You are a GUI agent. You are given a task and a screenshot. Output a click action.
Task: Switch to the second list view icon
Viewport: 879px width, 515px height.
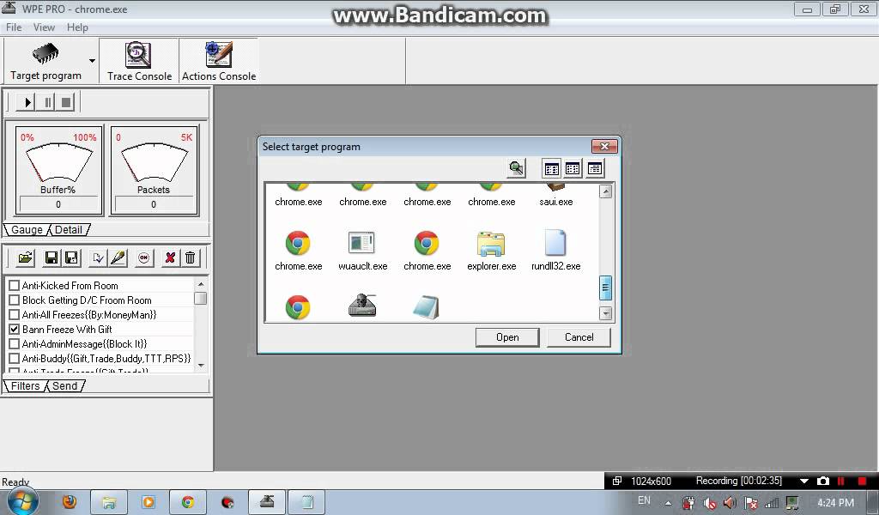coord(573,168)
